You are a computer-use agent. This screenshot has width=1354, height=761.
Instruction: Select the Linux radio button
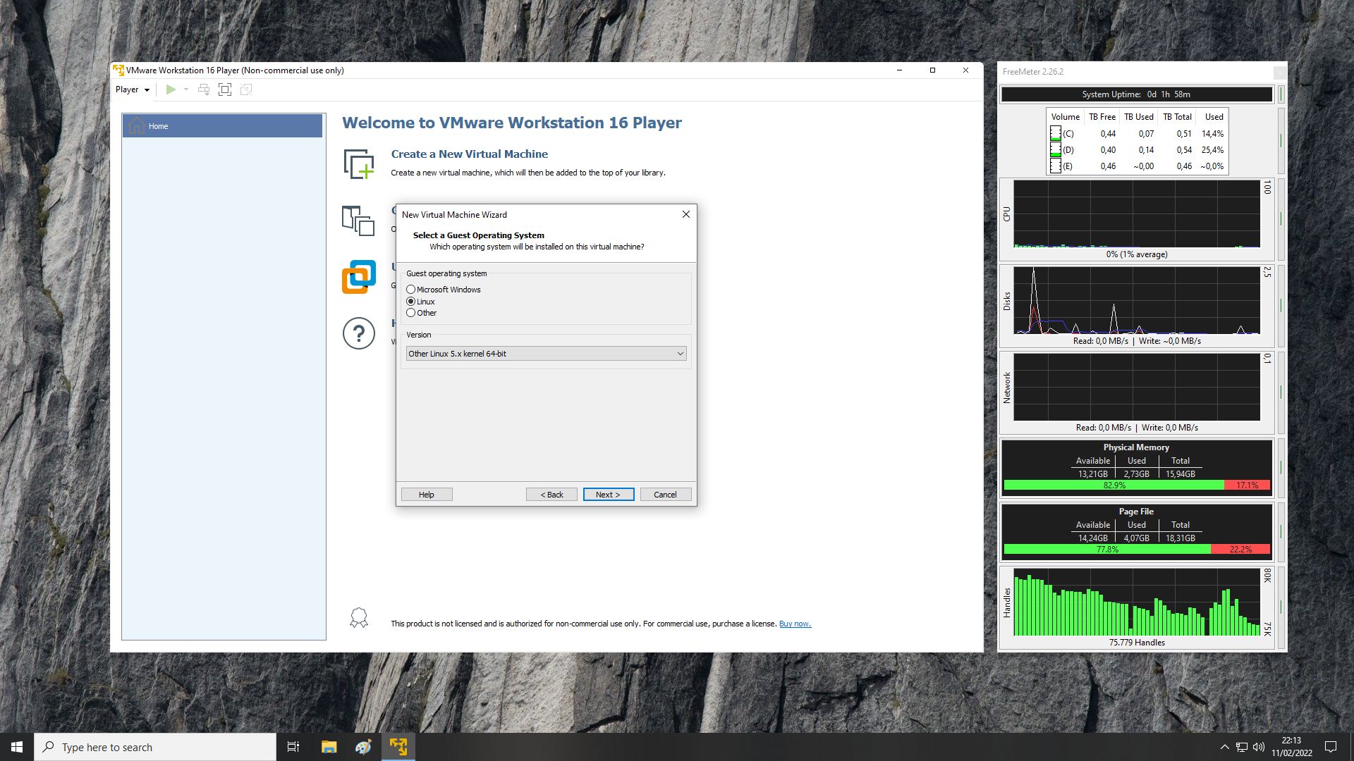pos(410,302)
